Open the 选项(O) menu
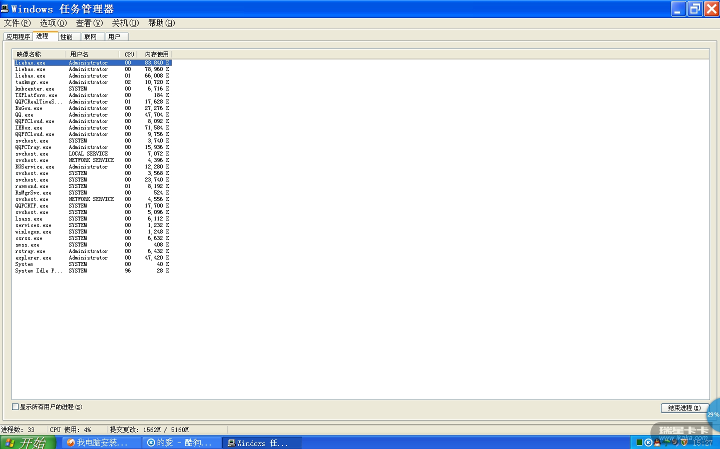The width and height of the screenshot is (720, 449). point(54,23)
